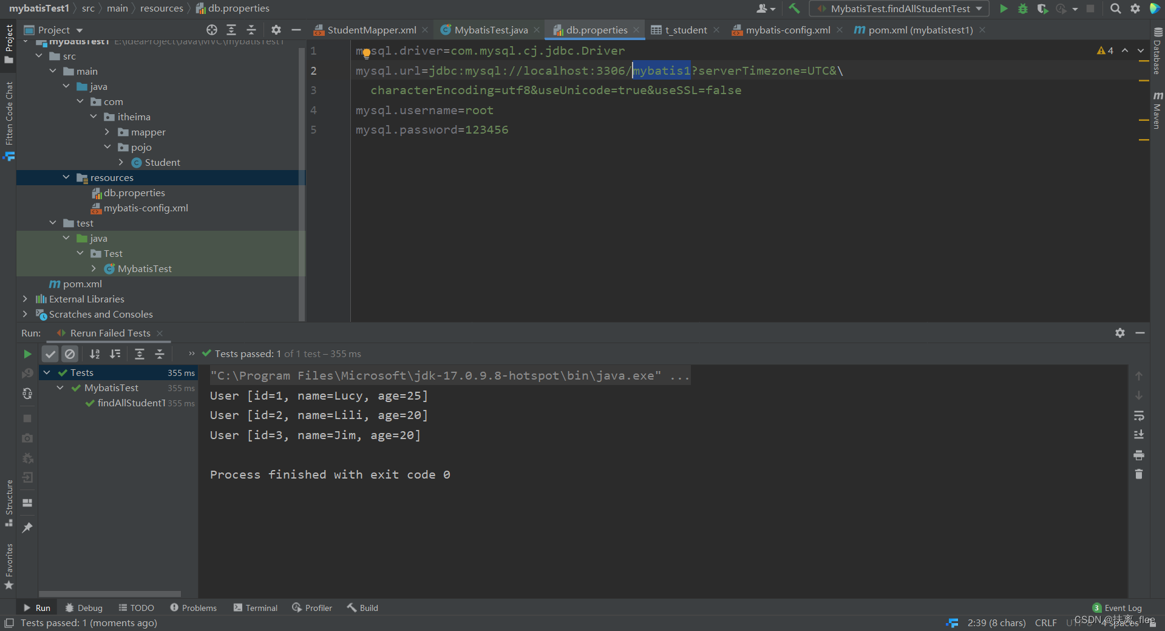Viewport: 1165px width, 631px height.
Task: Open the Maven side panel
Action: (x=1158, y=110)
